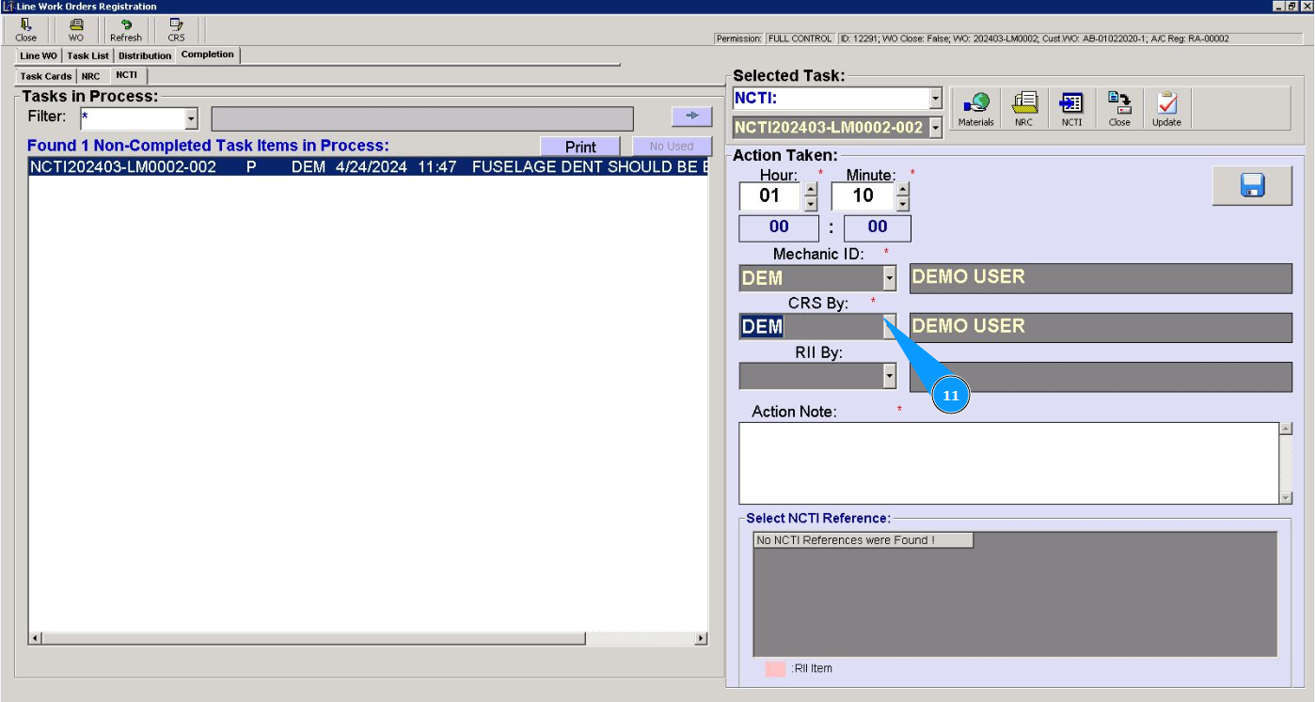Click the Hour input field

coord(770,195)
